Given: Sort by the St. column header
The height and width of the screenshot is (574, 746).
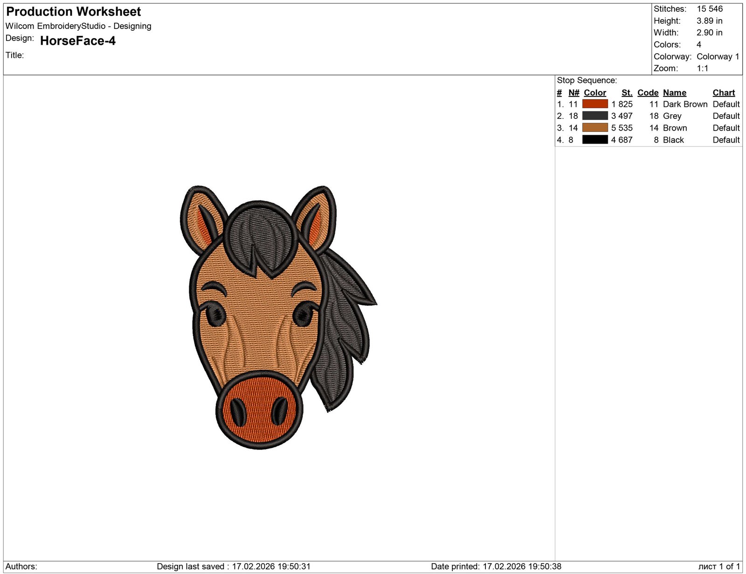Looking at the screenshot, I should [x=627, y=92].
